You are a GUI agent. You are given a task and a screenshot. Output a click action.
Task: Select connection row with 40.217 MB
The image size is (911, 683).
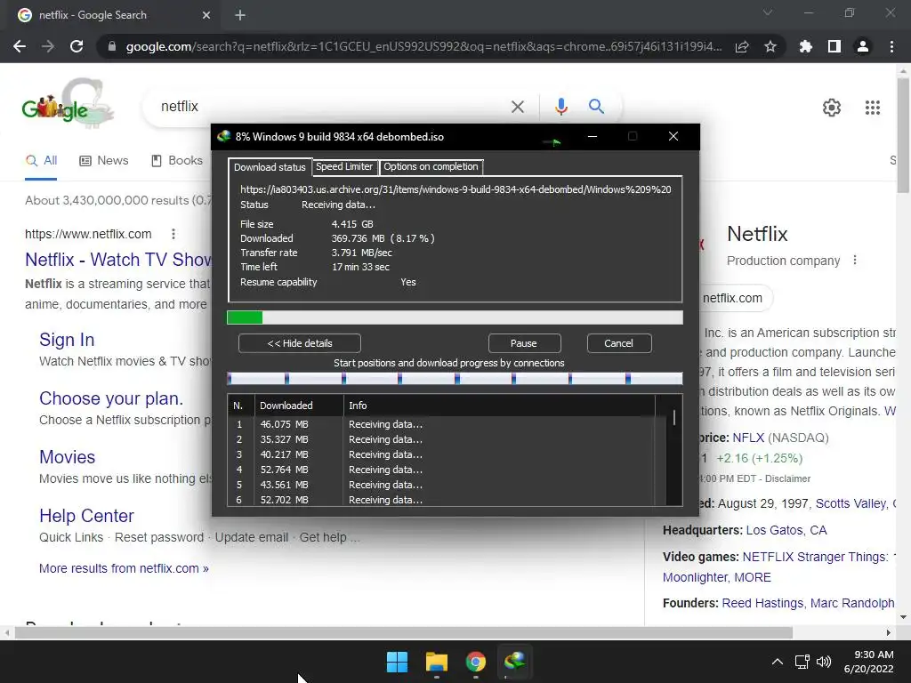441,454
